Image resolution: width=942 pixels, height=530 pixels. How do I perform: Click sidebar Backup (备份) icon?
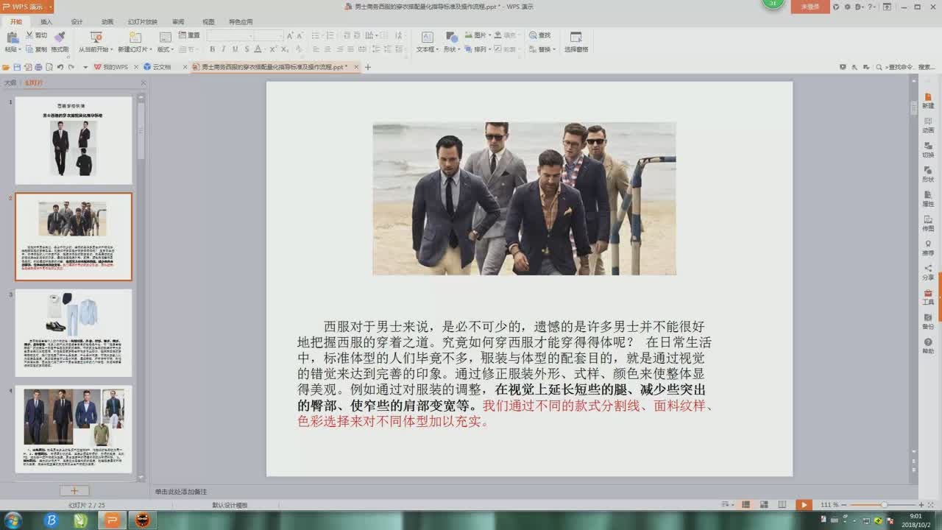click(x=928, y=321)
